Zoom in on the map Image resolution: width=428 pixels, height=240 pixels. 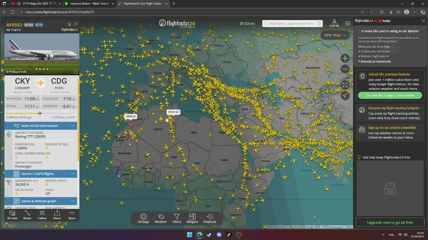click(x=345, y=58)
